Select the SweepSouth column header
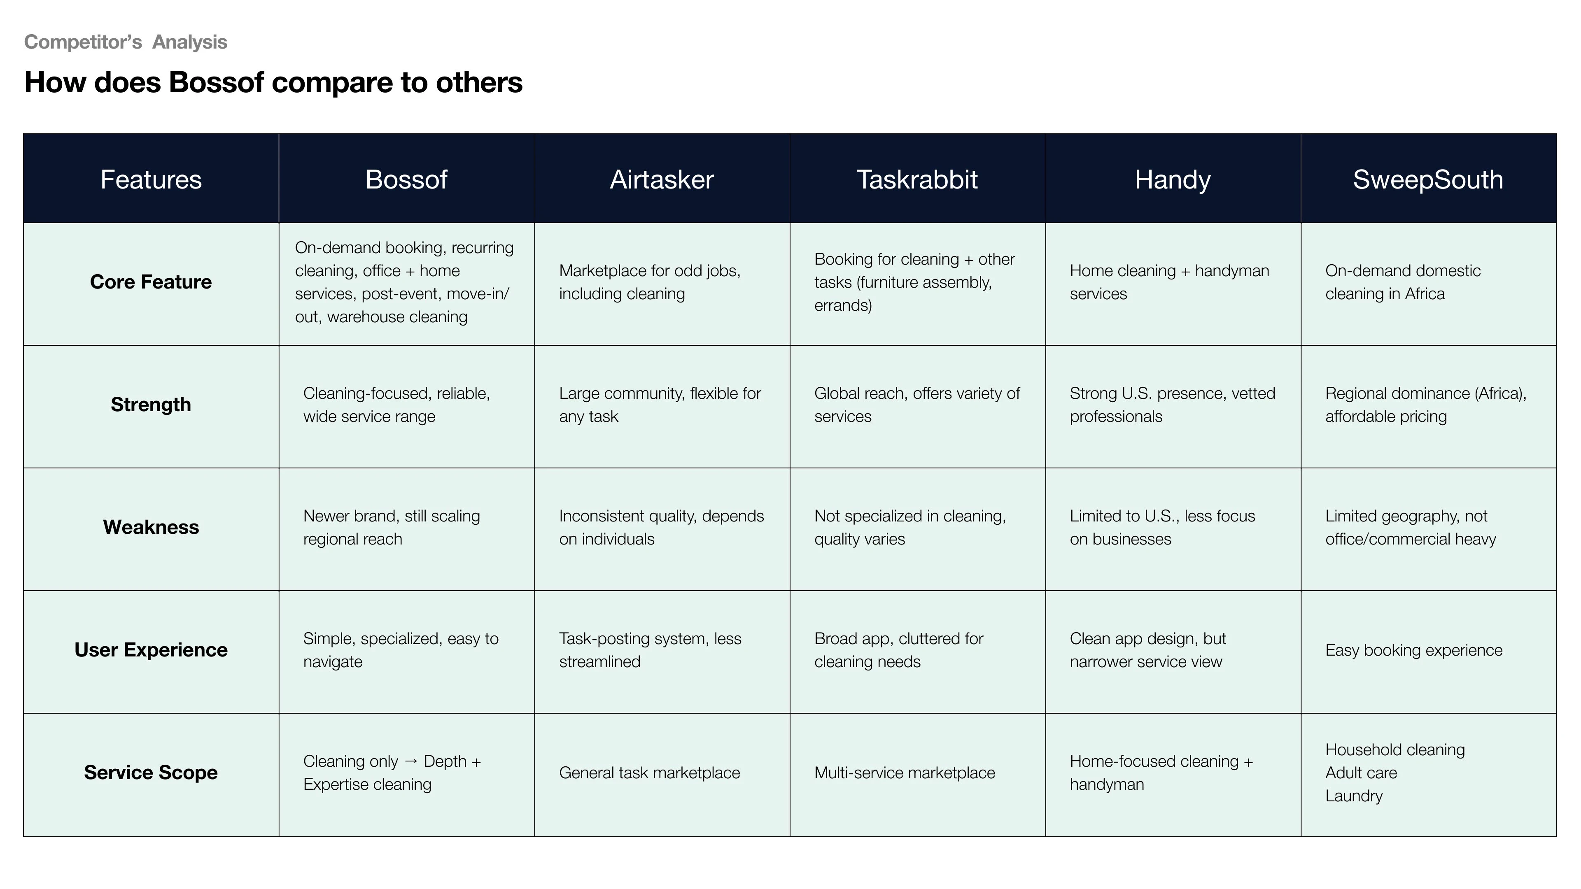 tap(1428, 179)
